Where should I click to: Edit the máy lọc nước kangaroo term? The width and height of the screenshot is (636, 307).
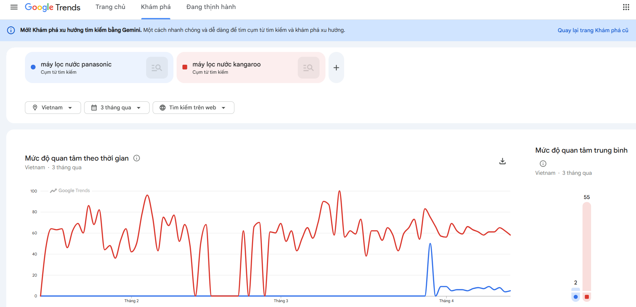226,64
